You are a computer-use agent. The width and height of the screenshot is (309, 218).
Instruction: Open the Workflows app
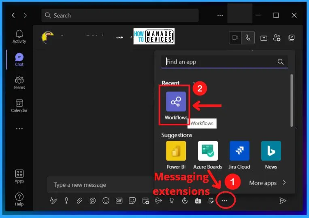[x=176, y=106]
